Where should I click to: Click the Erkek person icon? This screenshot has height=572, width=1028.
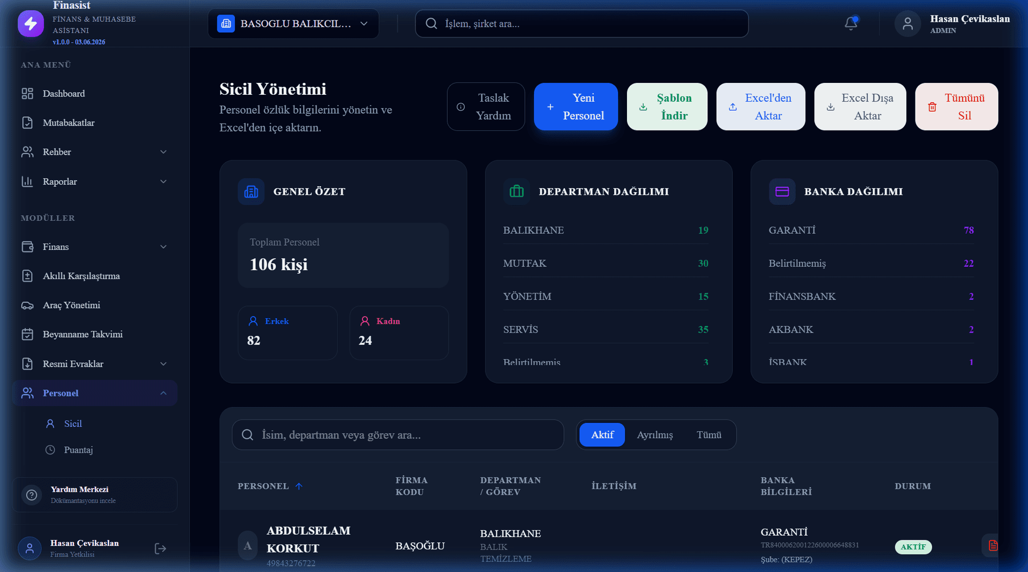[x=253, y=321]
